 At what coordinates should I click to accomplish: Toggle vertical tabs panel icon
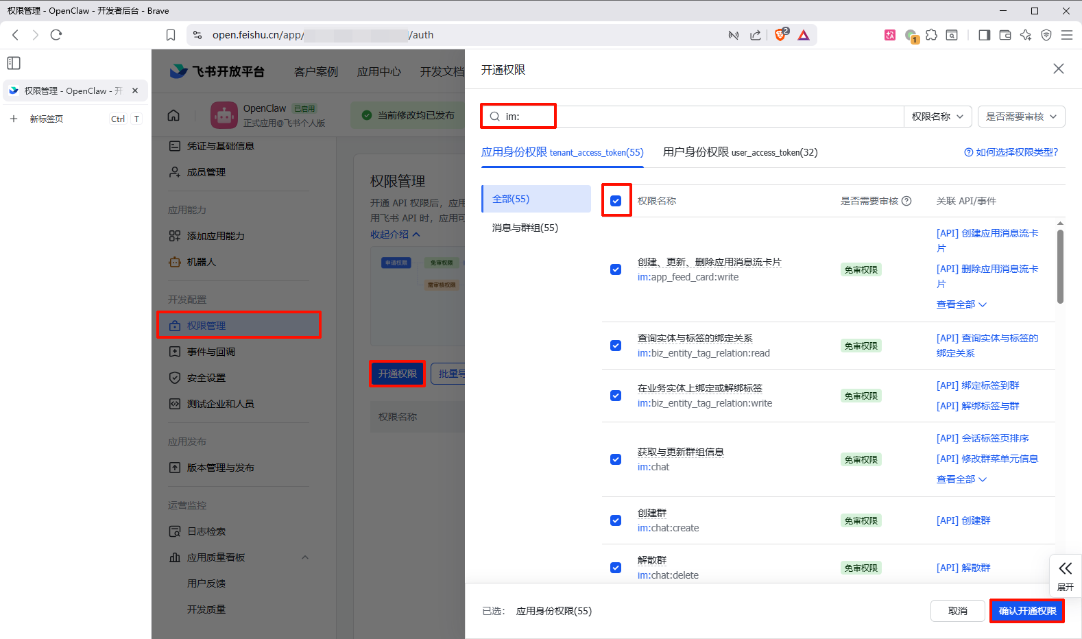(14, 63)
